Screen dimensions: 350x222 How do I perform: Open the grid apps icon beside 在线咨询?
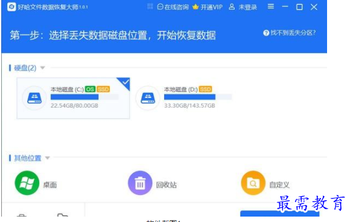click(150, 7)
